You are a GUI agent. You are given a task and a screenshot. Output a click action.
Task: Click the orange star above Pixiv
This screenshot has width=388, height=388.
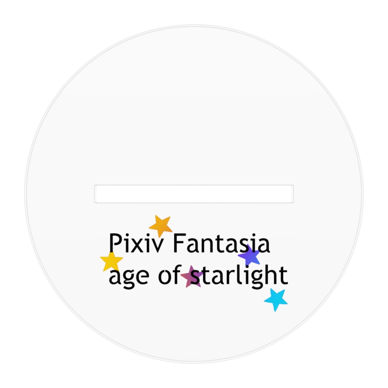tap(161, 225)
